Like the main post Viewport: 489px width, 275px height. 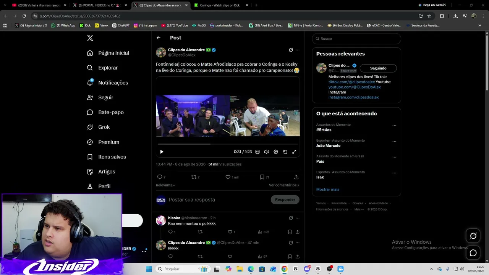(232, 177)
